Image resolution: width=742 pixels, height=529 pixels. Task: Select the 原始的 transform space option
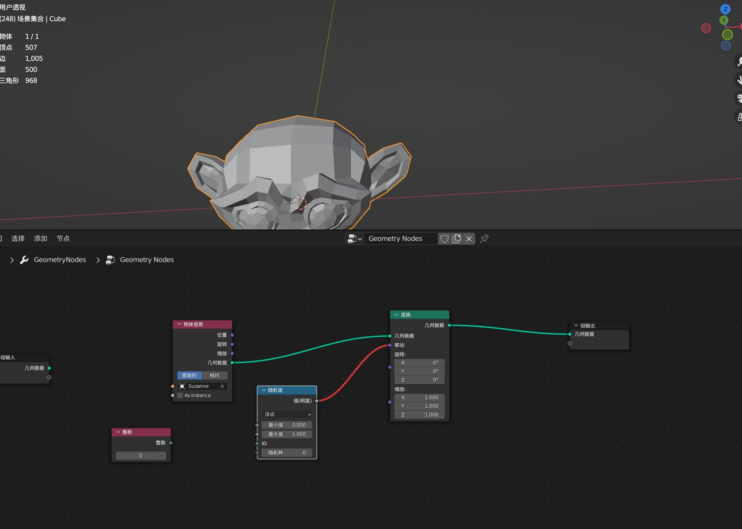[189, 375]
